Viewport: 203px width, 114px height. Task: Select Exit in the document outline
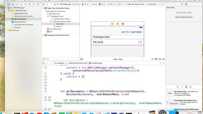click(x=51, y=32)
